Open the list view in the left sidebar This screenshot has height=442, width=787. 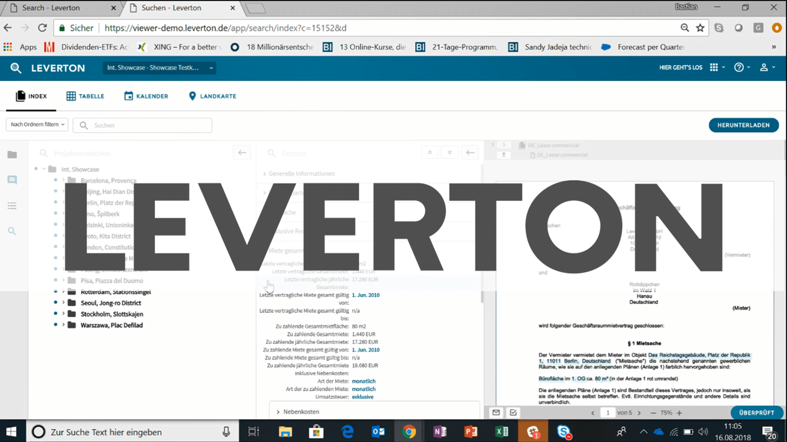pos(12,205)
